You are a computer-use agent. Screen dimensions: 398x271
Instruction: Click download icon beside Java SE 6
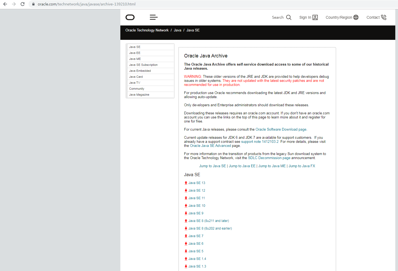point(186,244)
